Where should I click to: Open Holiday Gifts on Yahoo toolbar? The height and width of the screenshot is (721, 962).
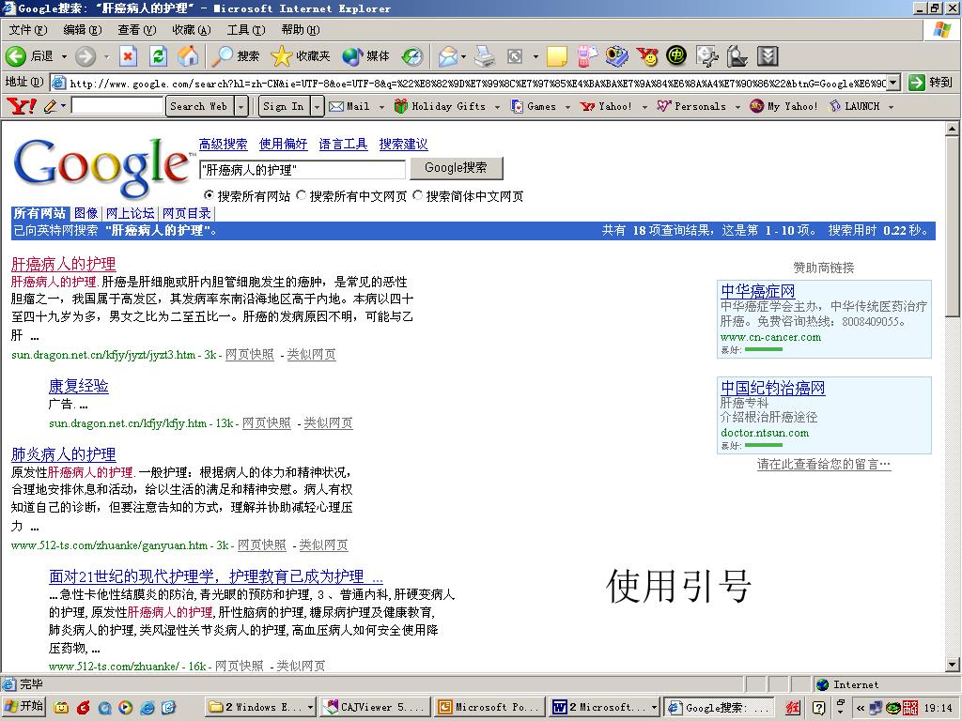point(440,106)
